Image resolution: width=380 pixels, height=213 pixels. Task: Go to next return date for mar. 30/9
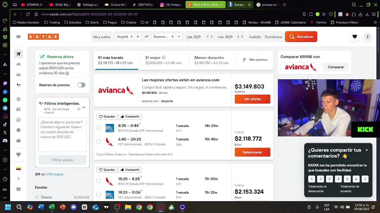tap(242, 37)
